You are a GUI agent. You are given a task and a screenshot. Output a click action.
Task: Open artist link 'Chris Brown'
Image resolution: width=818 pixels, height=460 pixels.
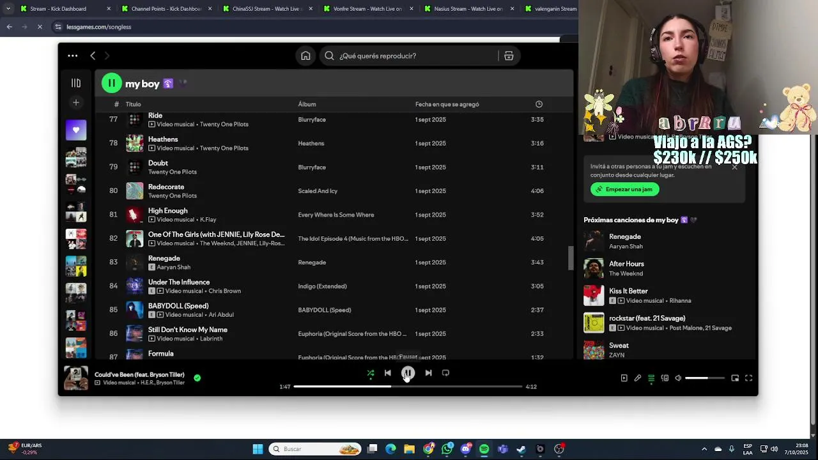[224, 291]
